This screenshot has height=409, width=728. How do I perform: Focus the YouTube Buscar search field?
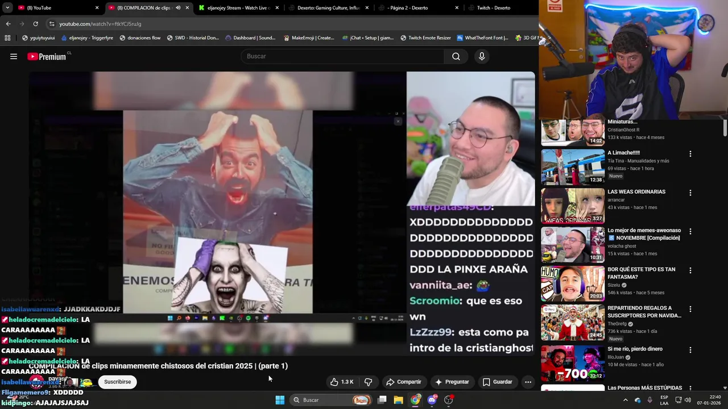tap(344, 56)
